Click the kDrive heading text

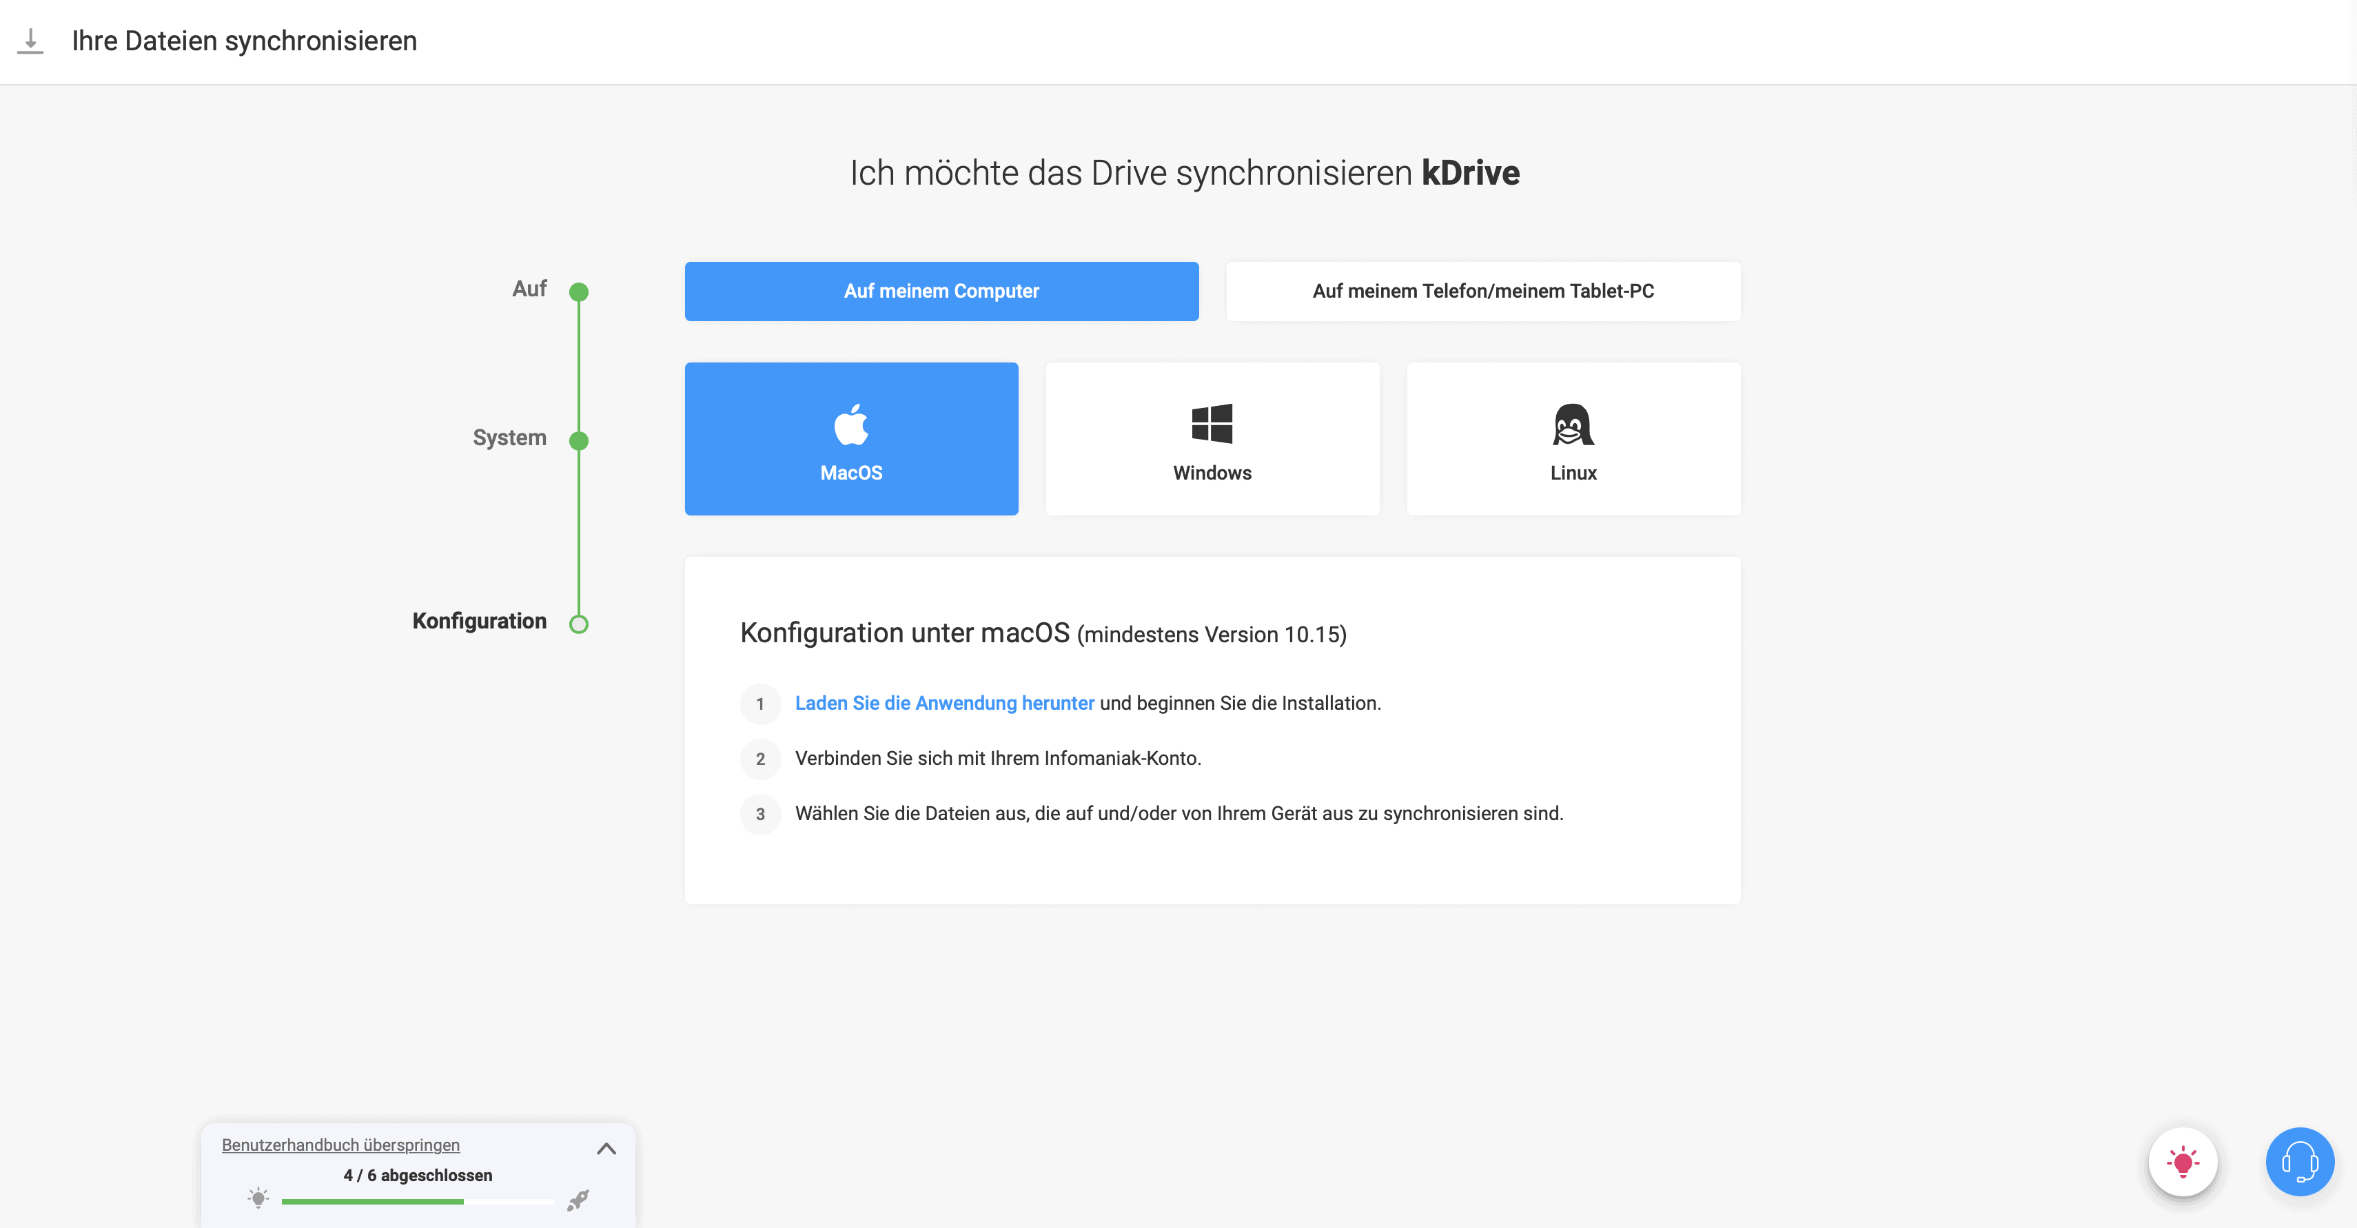click(1471, 173)
